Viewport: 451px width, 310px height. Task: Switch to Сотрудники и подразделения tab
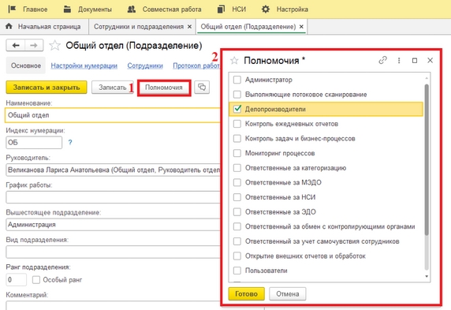[x=139, y=27]
